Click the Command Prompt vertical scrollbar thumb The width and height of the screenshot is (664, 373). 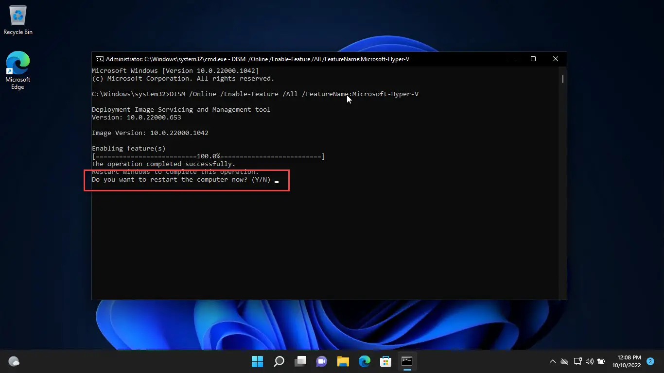pyautogui.click(x=563, y=79)
